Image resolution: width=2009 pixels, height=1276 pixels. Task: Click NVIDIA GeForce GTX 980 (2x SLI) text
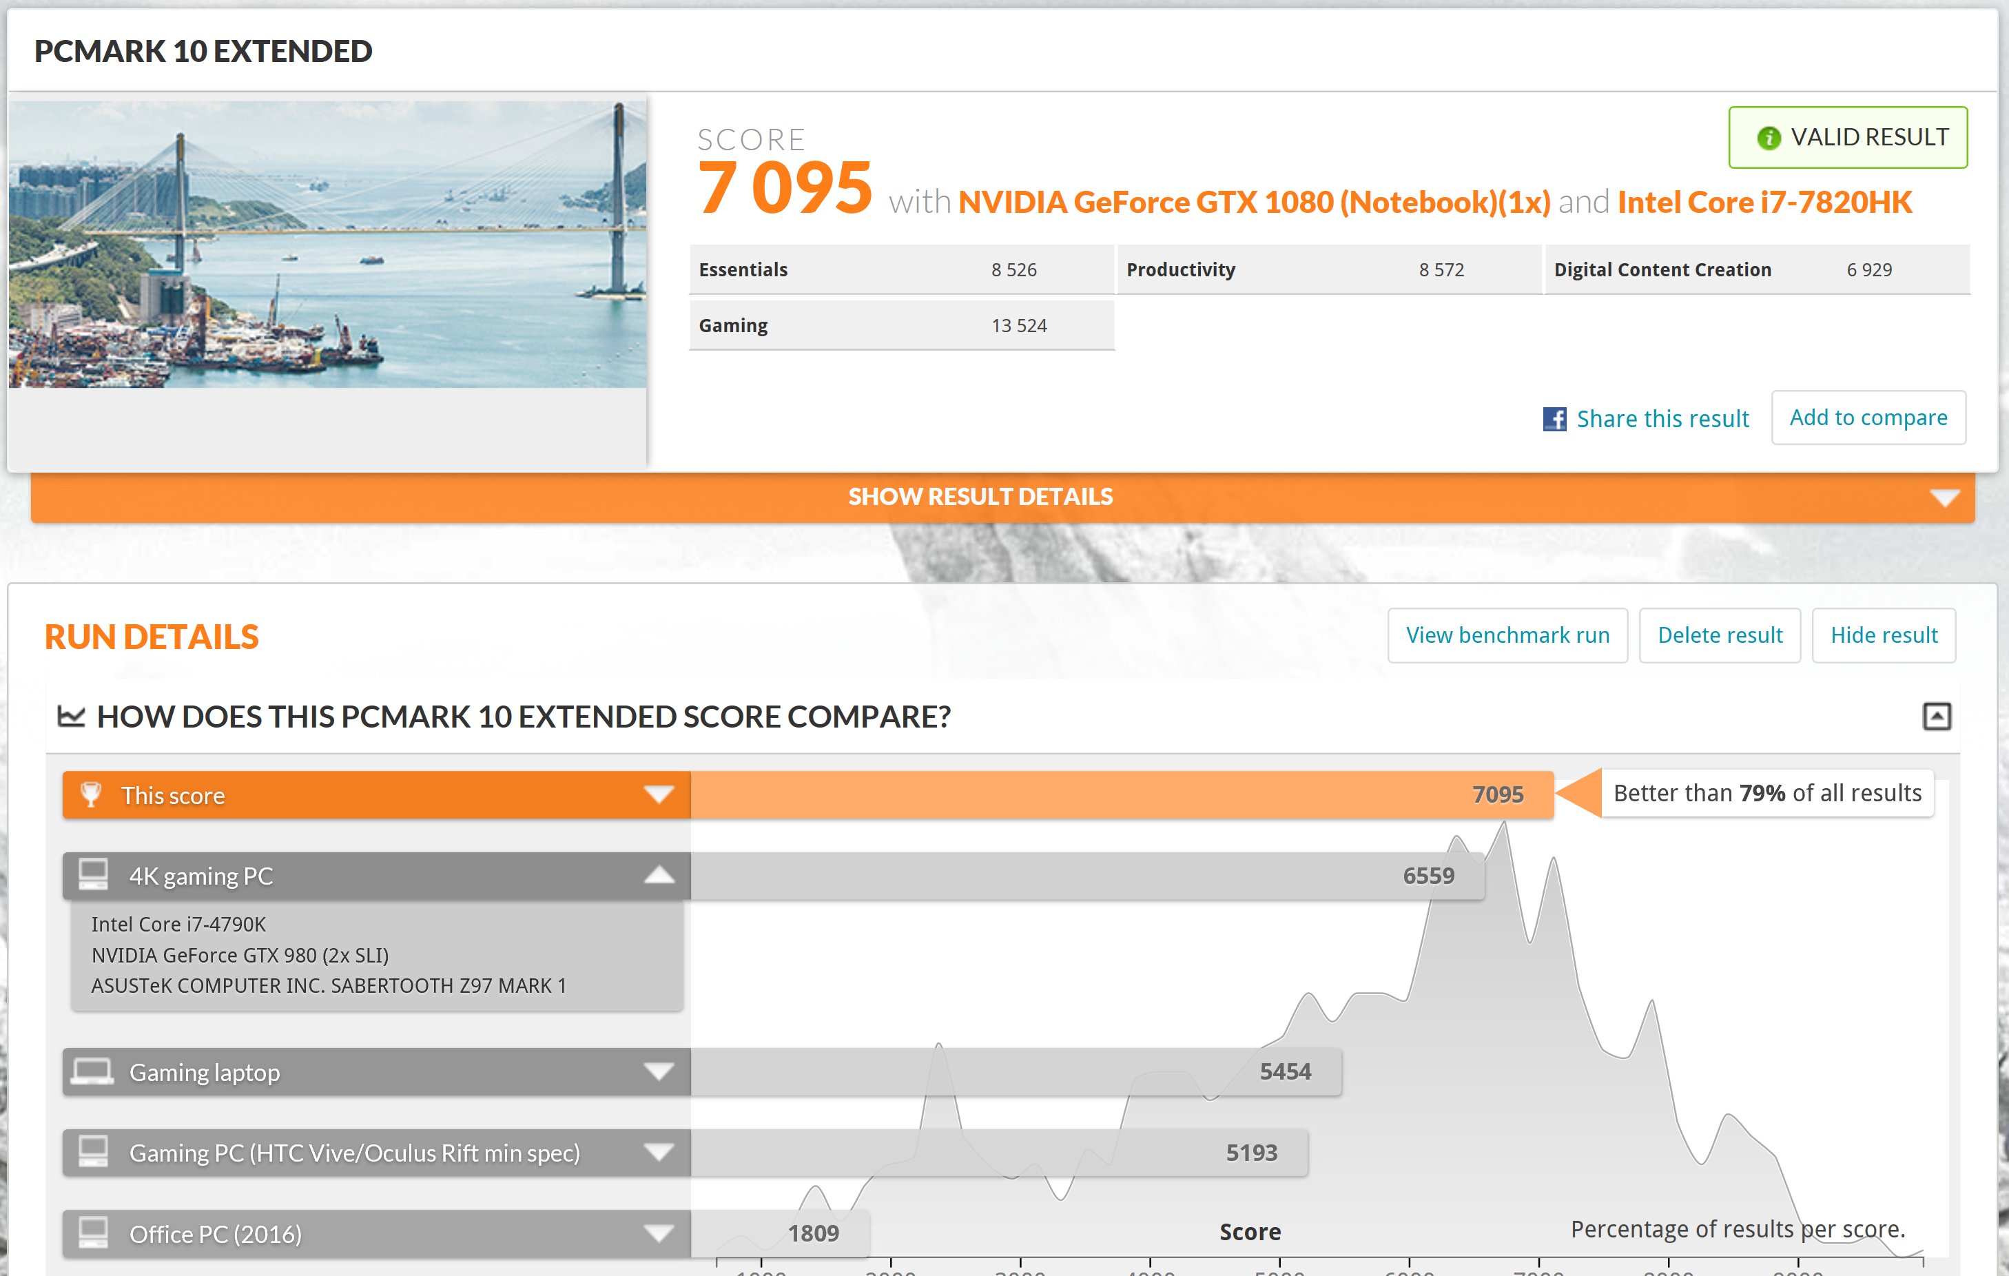(240, 955)
